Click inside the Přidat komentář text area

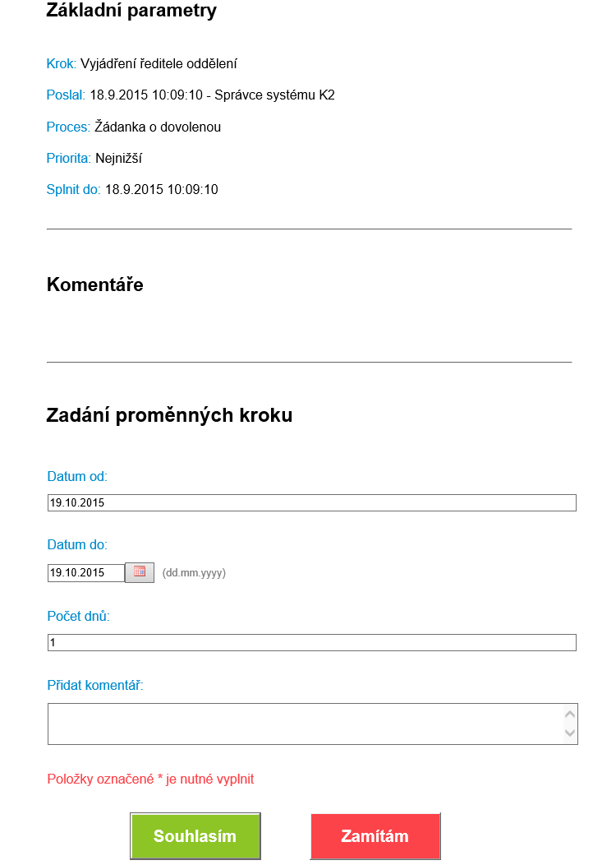click(x=304, y=724)
